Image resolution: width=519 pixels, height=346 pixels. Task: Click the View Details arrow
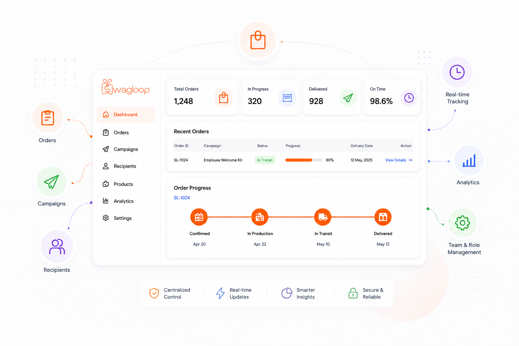(410, 160)
